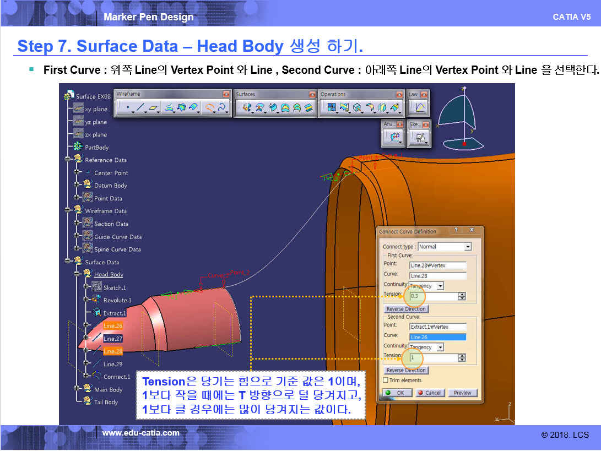The image size is (601, 451).
Task: Open the Connect type dropdown
Action: pyautogui.click(x=467, y=247)
